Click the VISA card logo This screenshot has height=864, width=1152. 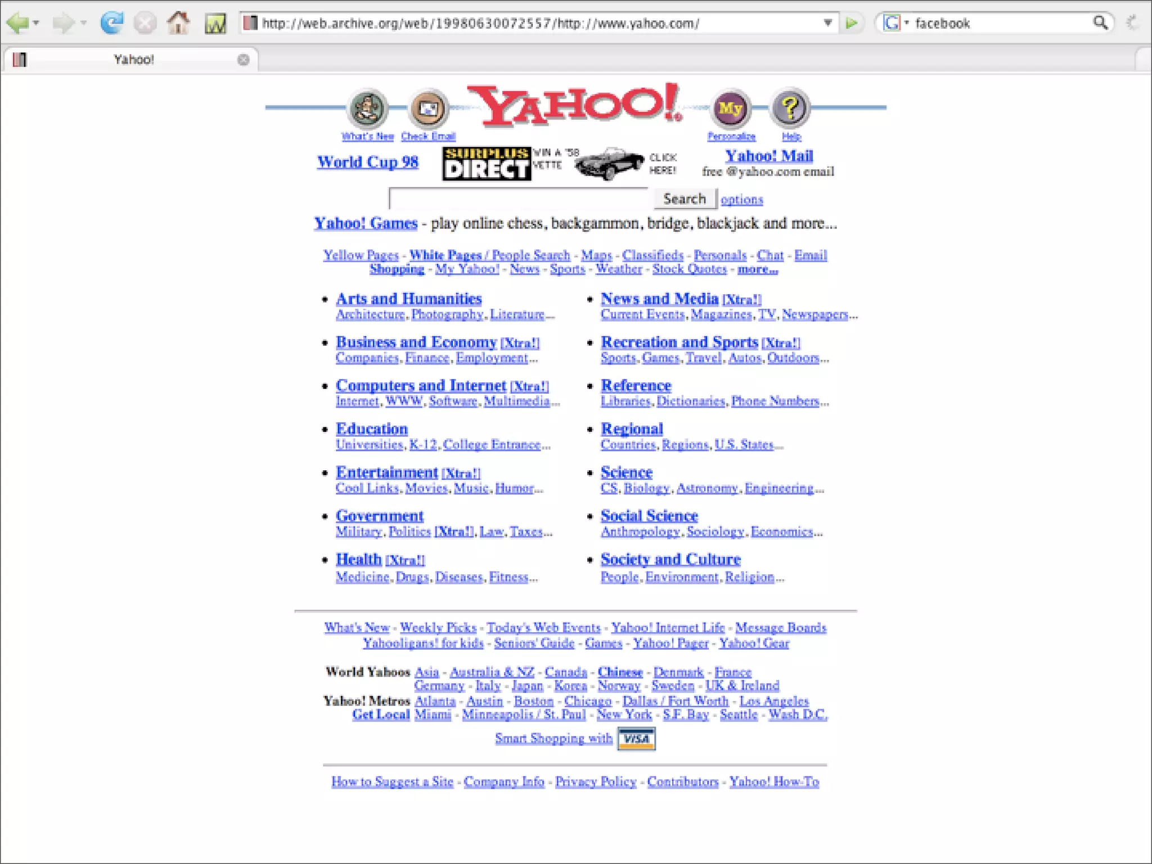[636, 739]
